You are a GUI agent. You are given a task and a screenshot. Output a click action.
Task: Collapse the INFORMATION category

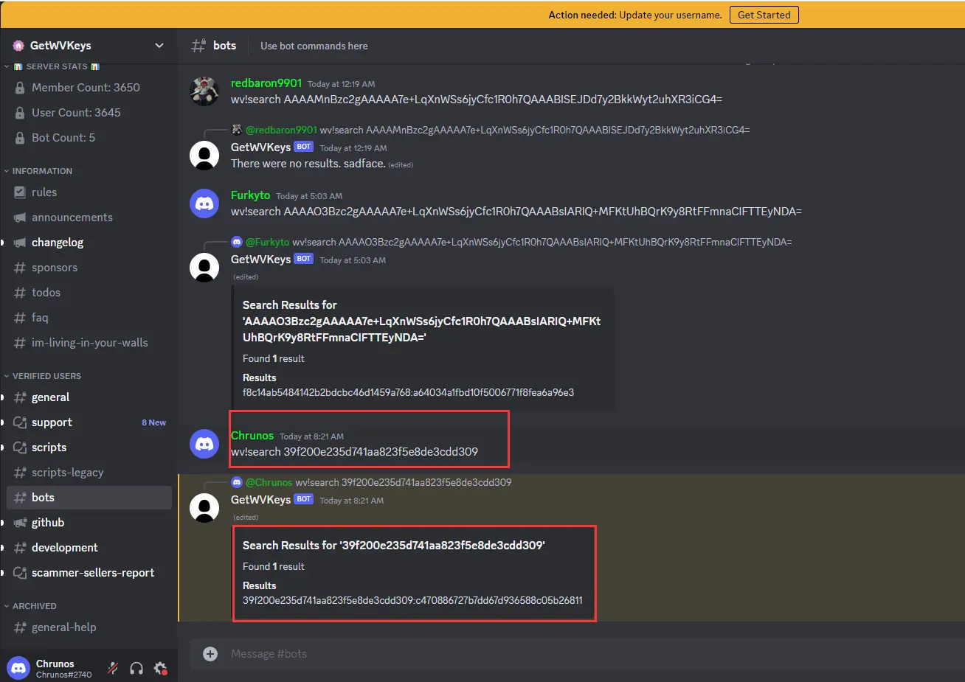point(42,171)
